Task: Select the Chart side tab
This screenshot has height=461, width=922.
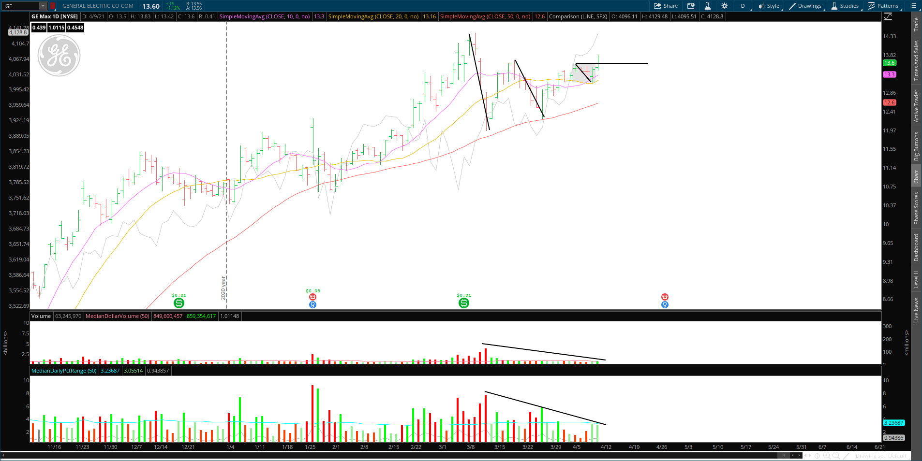Action: (916, 177)
